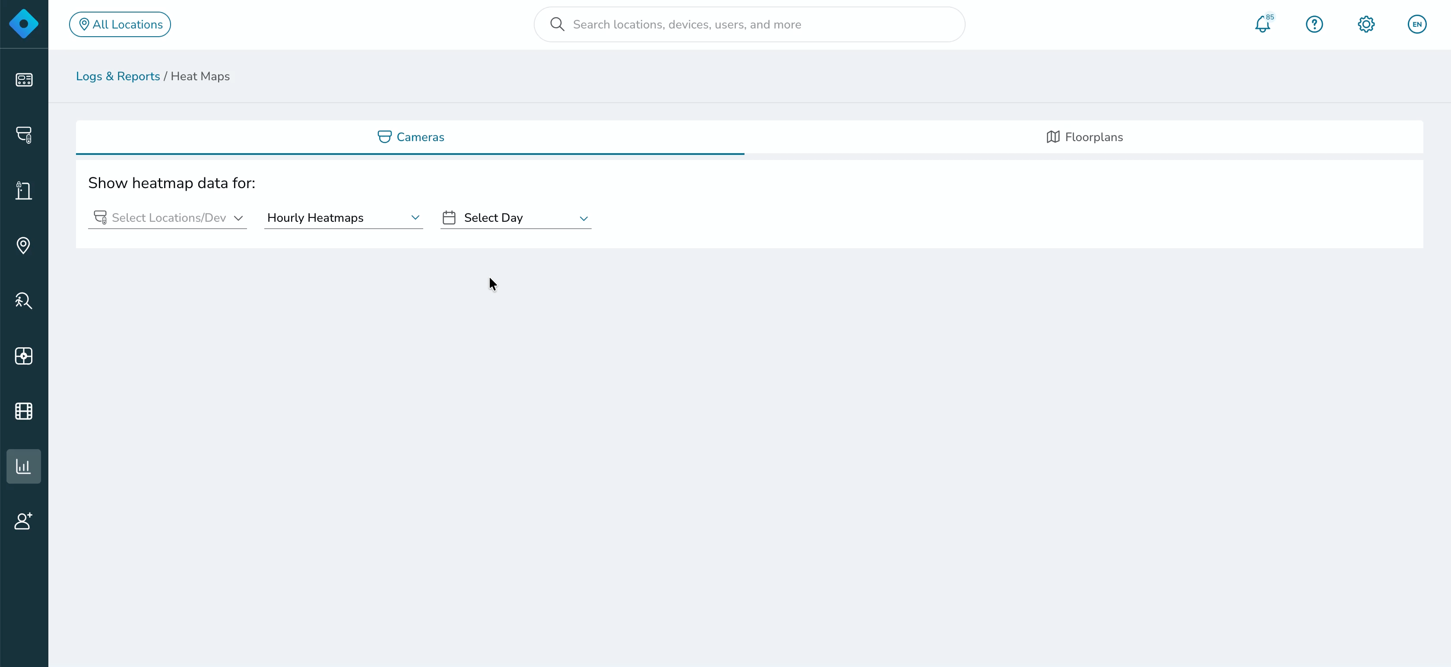Open the settings gear icon
This screenshot has width=1451, height=667.
coord(1366,24)
